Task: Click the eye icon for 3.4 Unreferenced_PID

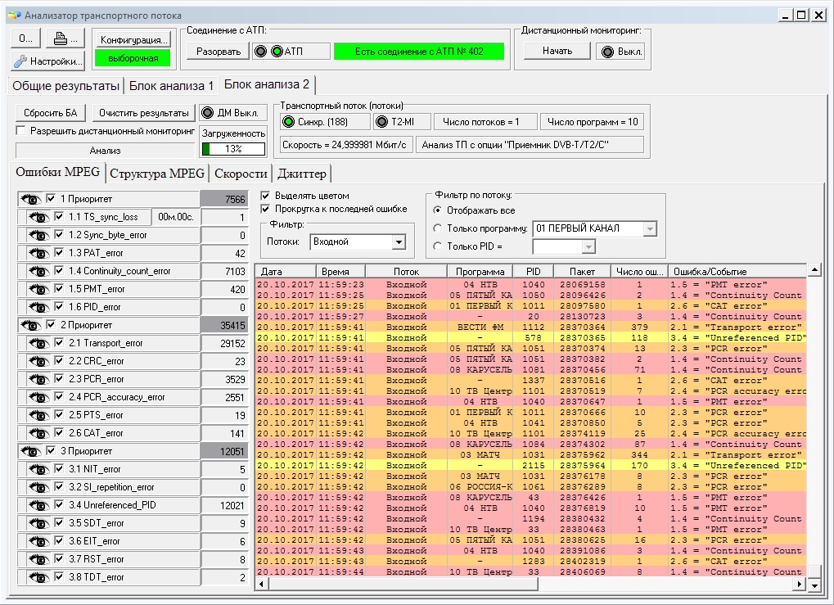Action: pyautogui.click(x=38, y=505)
